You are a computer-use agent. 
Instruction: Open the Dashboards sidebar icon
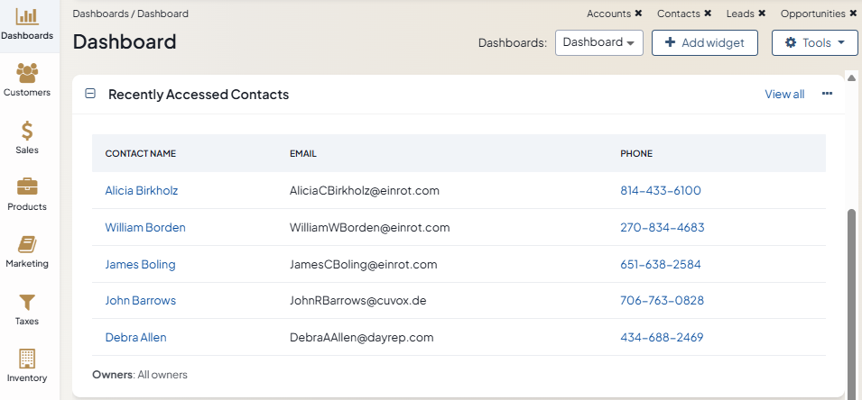(x=27, y=17)
